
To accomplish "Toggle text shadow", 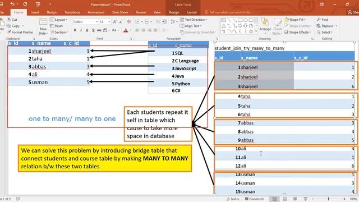I will tap(93, 30).
